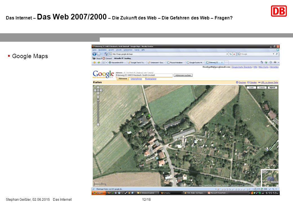Image resolution: width=293 pixels, height=203 pixels.
Task: Click the Abmelden link
Action: point(274,67)
